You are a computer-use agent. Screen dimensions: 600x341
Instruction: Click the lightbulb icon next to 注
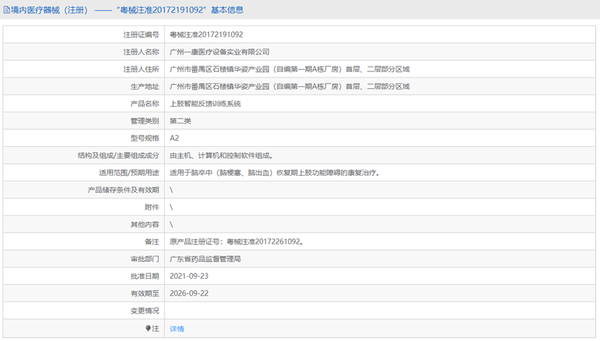[148, 328]
